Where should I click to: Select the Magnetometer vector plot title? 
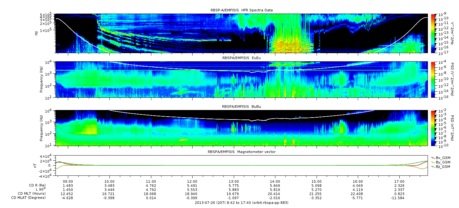(x=241, y=152)
